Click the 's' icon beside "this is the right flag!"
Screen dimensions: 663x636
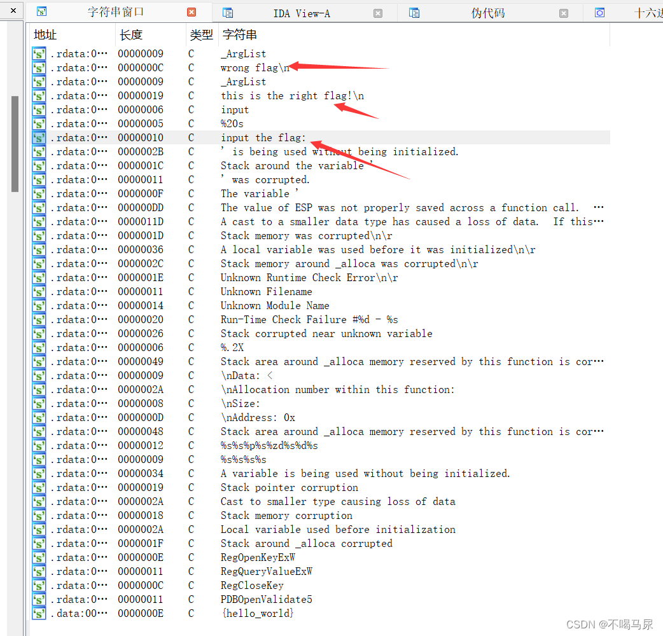(38, 95)
